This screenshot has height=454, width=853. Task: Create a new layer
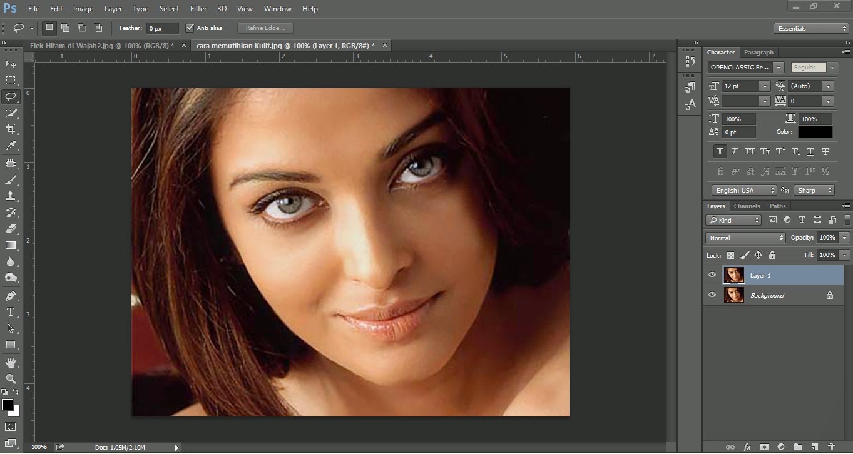point(815,447)
